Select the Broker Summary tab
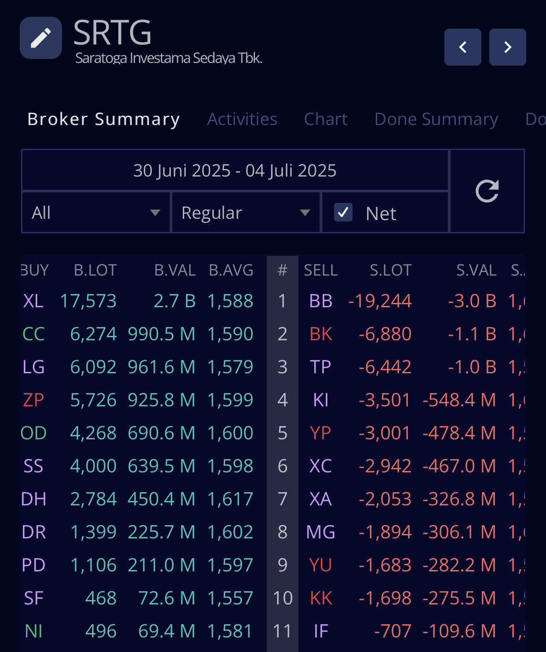The width and height of the screenshot is (546, 652). click(103, 119)
